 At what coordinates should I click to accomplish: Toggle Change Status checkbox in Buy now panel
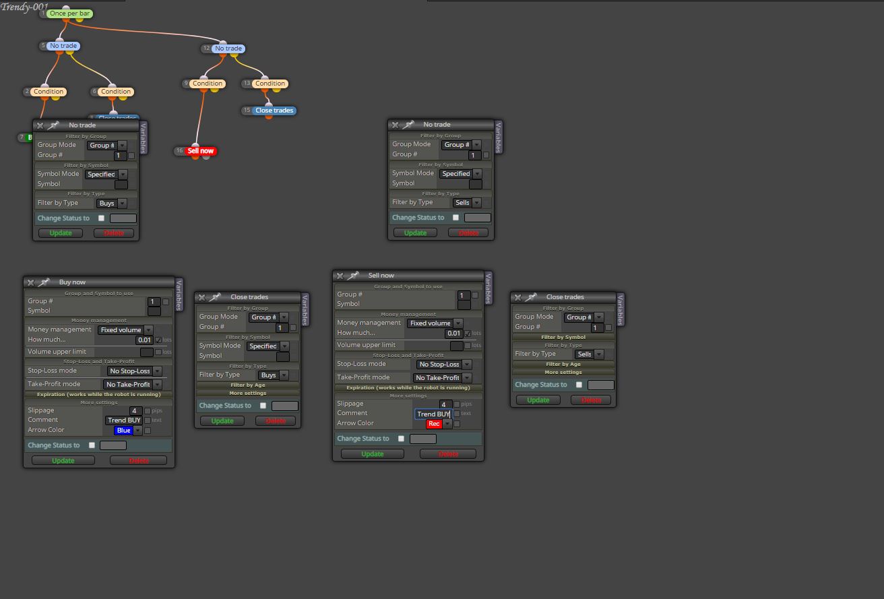92,445
